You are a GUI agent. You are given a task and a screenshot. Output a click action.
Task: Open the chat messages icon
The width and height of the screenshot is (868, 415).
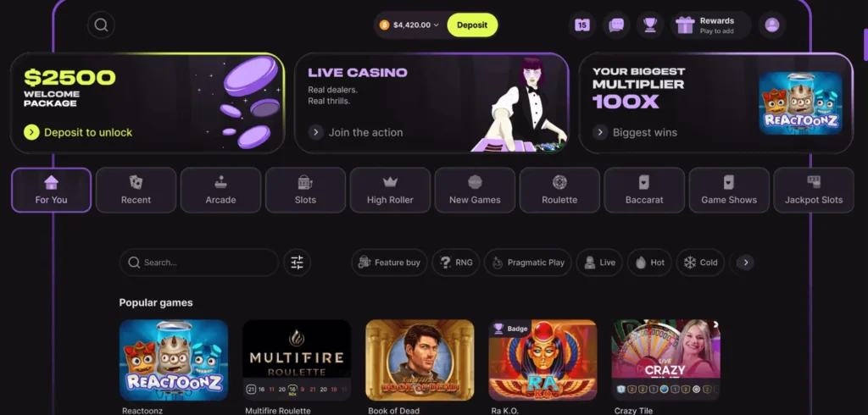pos(616,25)
